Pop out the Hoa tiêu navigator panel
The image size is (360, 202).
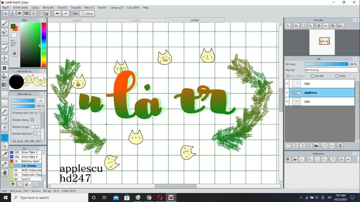pos(354,20)
